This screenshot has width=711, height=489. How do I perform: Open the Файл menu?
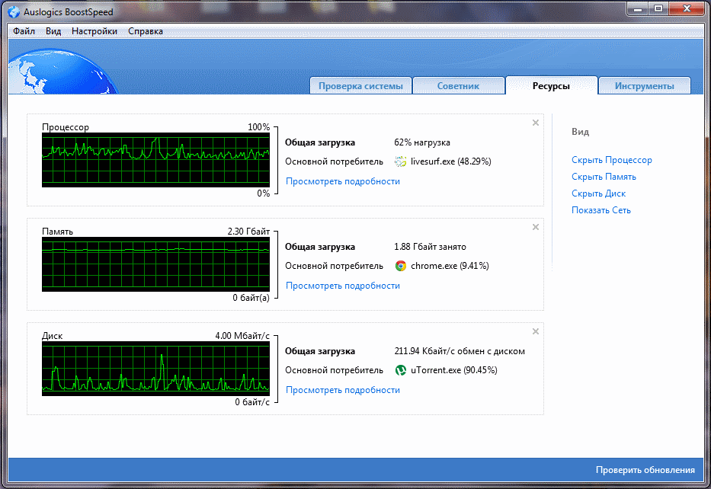coord(24,31)
